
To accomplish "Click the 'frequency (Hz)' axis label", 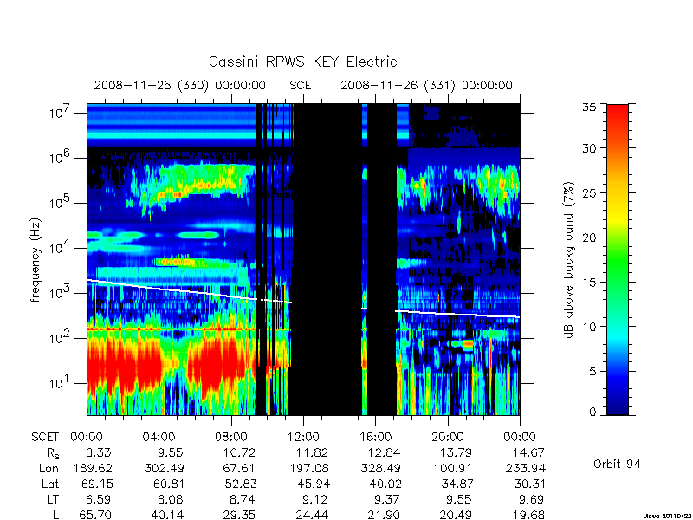I will [36, 260].
